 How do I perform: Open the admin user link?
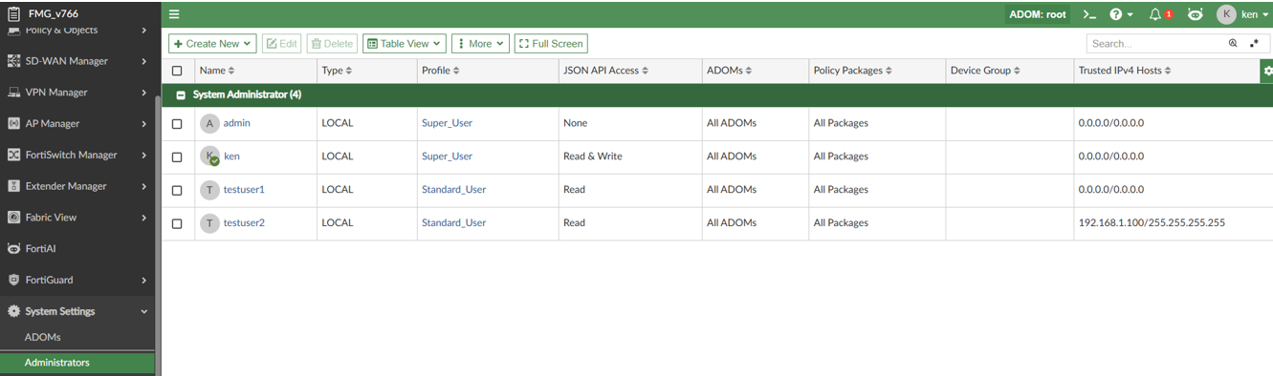[x=236, y=123]
